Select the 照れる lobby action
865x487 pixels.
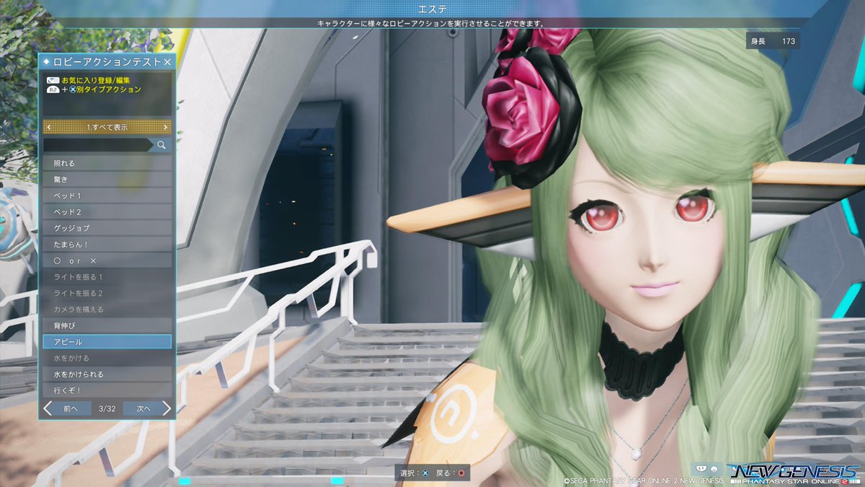click(107, 164)
